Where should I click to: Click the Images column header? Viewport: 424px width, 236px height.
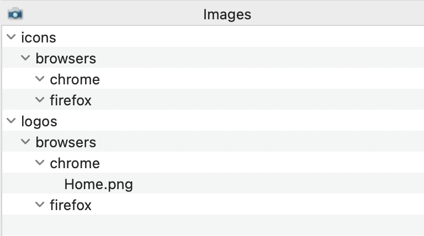tap(227, 14)
